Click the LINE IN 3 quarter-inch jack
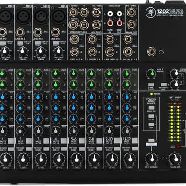The height and width of the screenshot is (186, 186). coord(38,33)
